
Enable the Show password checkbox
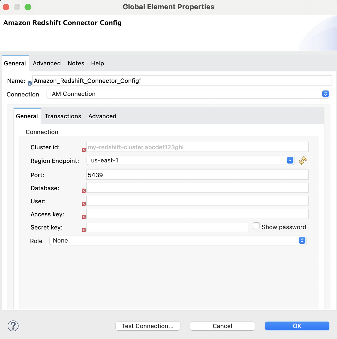(256, 226)
